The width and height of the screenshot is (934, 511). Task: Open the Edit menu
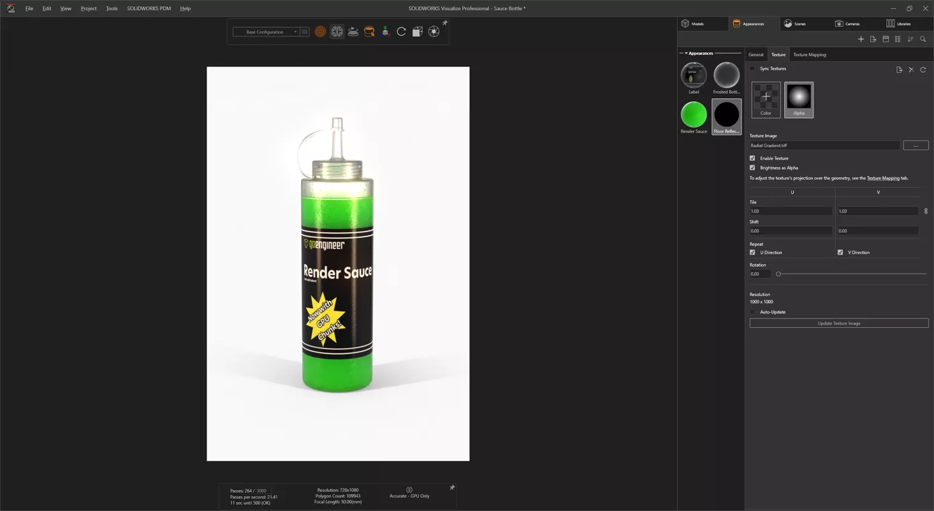[47, 8]
